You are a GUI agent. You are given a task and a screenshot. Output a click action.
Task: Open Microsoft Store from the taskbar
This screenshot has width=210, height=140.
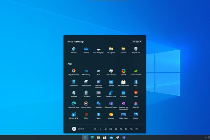point(105,138)
